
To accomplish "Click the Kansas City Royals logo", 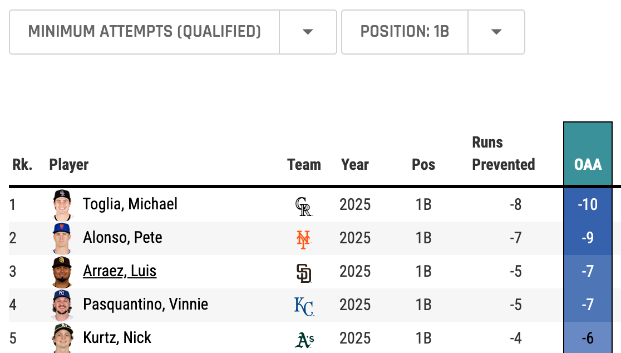I will point(304,306).
